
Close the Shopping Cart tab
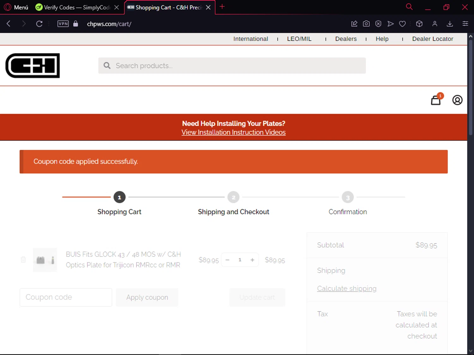tap(208, 7)
